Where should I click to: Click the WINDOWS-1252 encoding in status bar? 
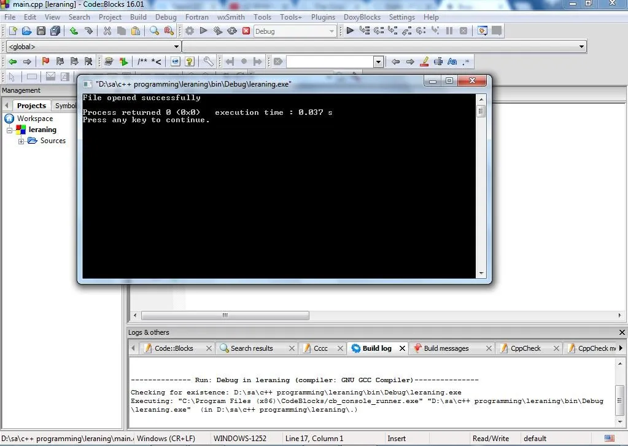coord(240,439)
